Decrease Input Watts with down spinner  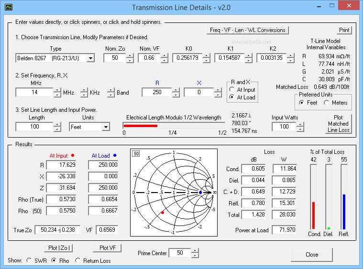[x=300, y=129]
